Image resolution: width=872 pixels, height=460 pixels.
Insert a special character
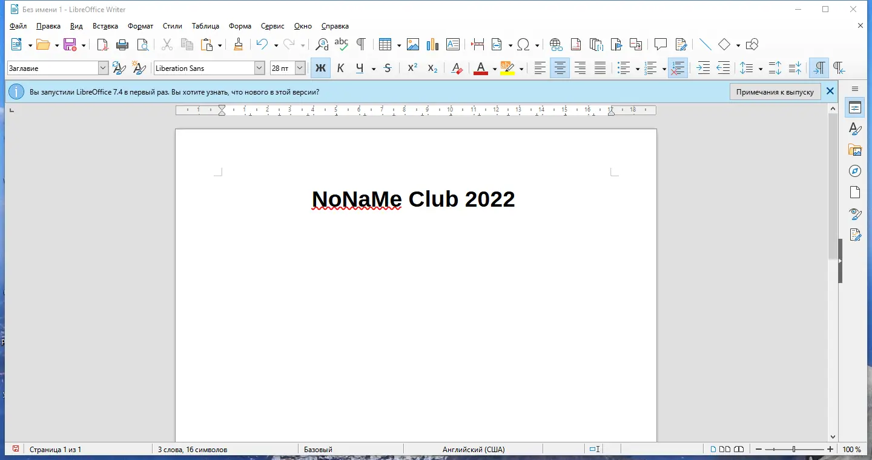[x=524, y=44]
